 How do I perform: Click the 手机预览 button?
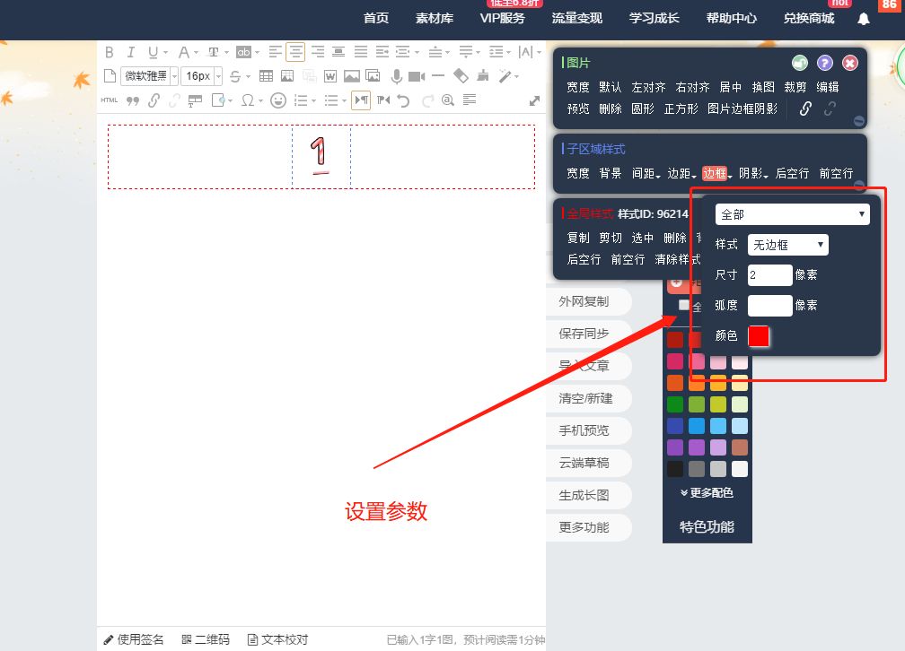[x=584, y=430]
